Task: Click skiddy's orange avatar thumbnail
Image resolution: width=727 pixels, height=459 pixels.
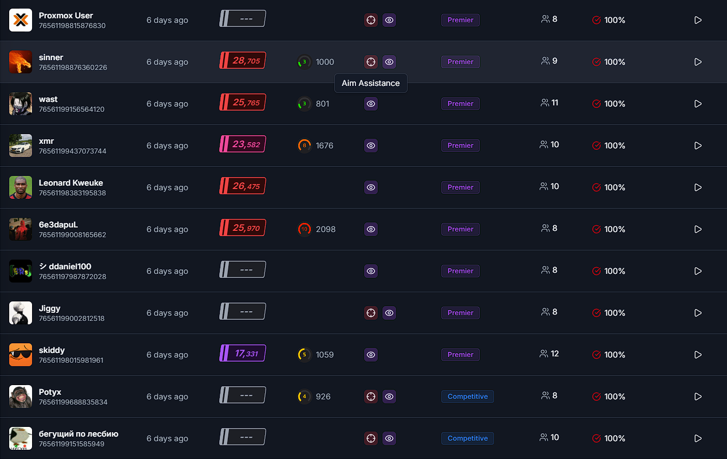Action: (21, 355)
